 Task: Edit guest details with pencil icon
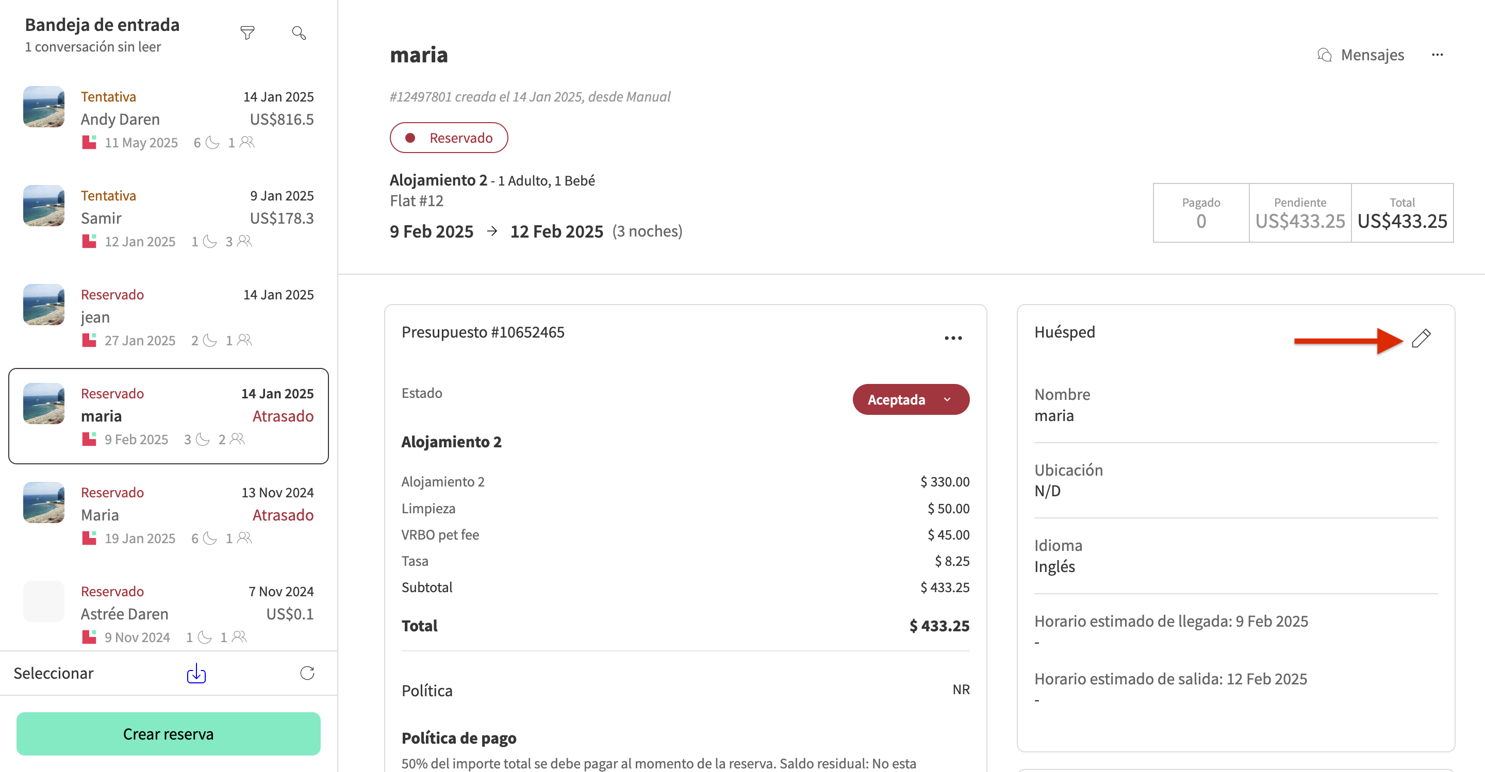coord(1421,338)
